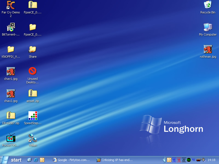
Task: Select the Trillian desktop shortcut
Action: (33, 138)
